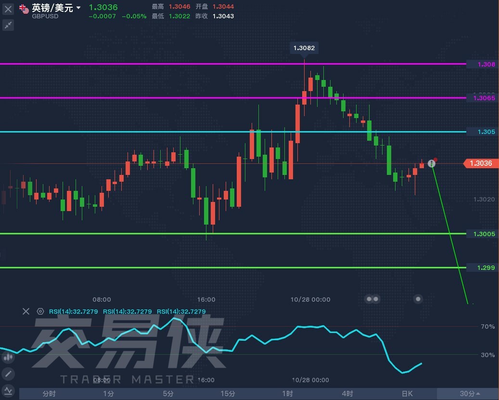Click the 16:00 label on main chart axis

(206, 300)
